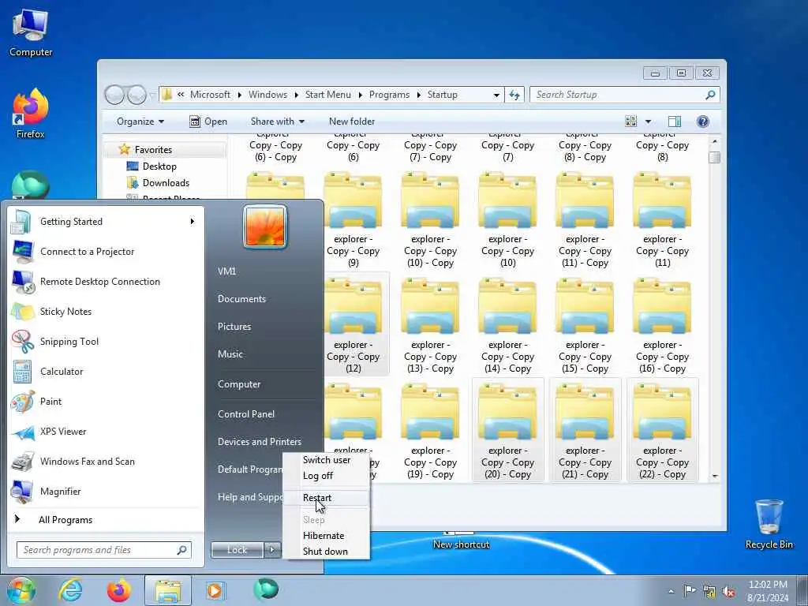
Task: Click the Windows Start orb
Action: point(21,590)
